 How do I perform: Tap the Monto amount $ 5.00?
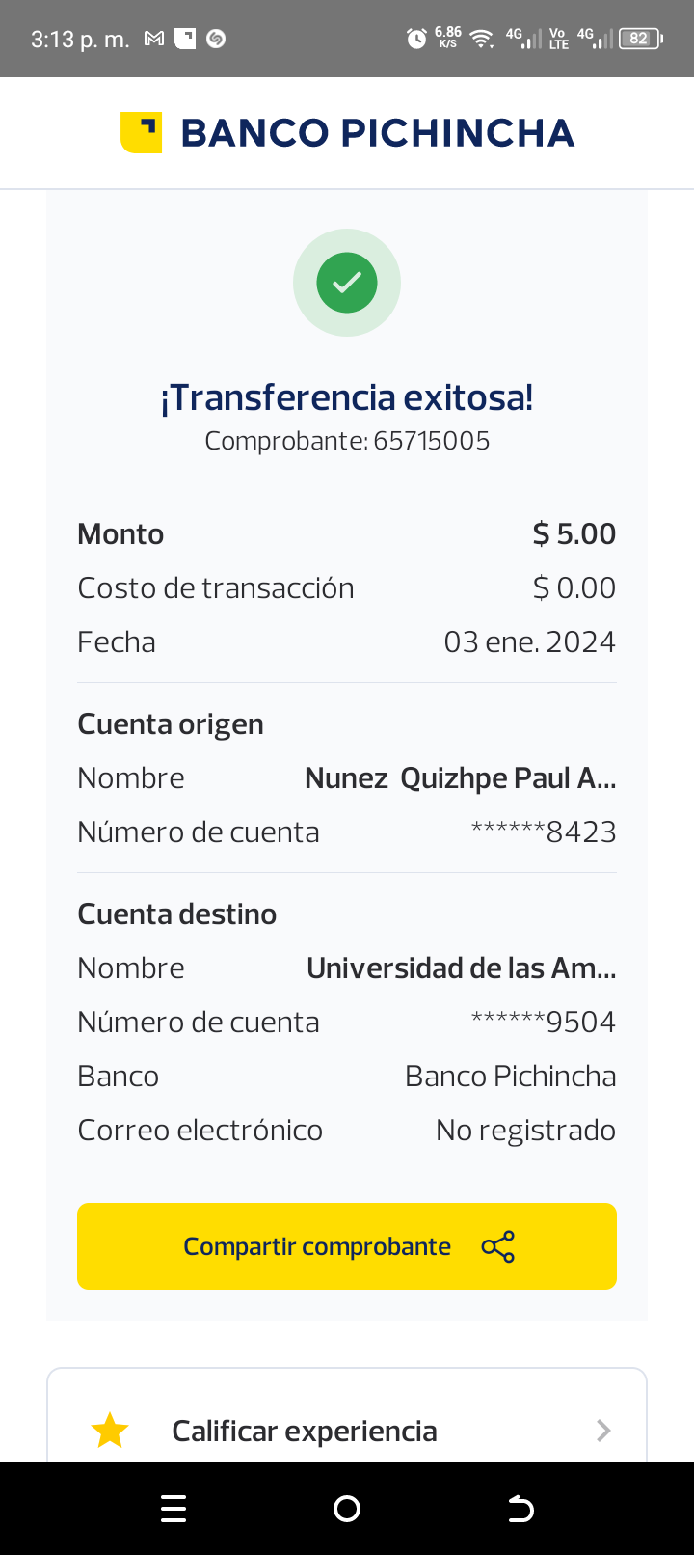[574, 534]
